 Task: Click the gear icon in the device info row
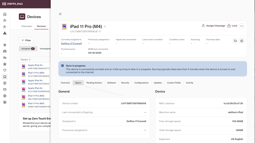click(x=242, y=41)
